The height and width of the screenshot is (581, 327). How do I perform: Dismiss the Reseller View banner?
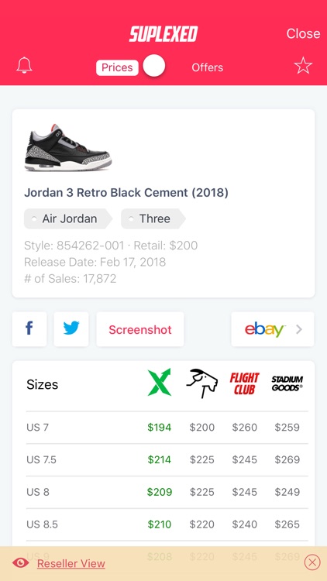click(312, 563)
